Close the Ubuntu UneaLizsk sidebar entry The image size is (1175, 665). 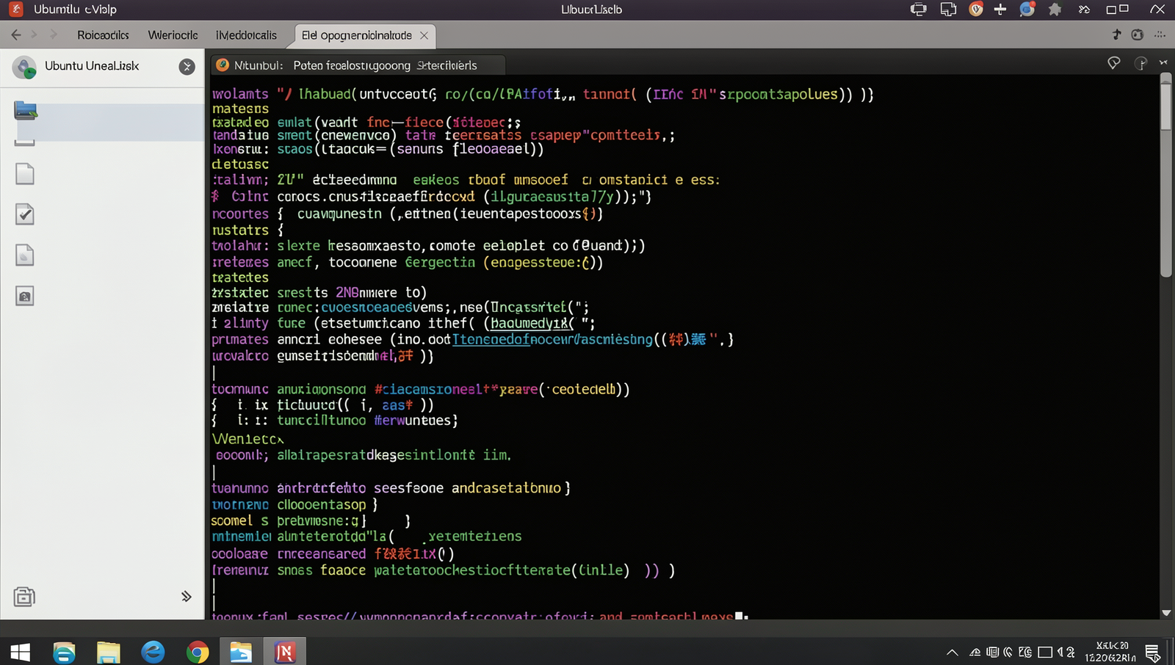pos(187,67)
